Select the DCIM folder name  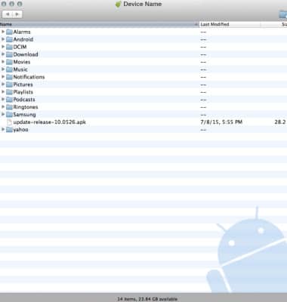20,47
